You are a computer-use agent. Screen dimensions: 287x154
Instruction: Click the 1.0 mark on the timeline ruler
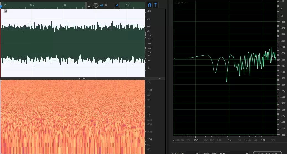(x=64, y=5)
